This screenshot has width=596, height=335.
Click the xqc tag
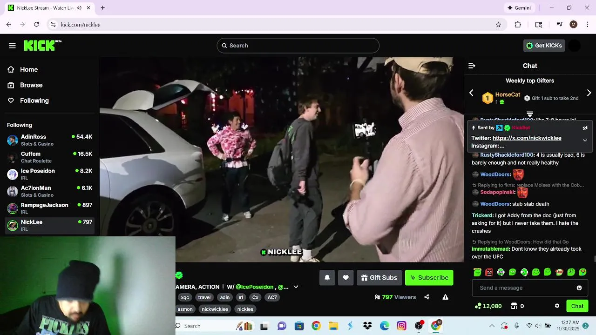point(185,297)
